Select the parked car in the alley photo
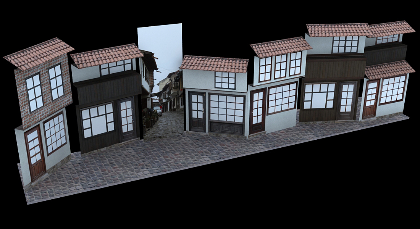 pos(158,111)
